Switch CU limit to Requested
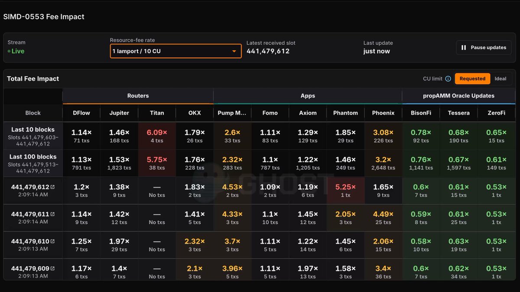Image resolution: width=520 pixels, height=292 pixels. pos(472,79)
